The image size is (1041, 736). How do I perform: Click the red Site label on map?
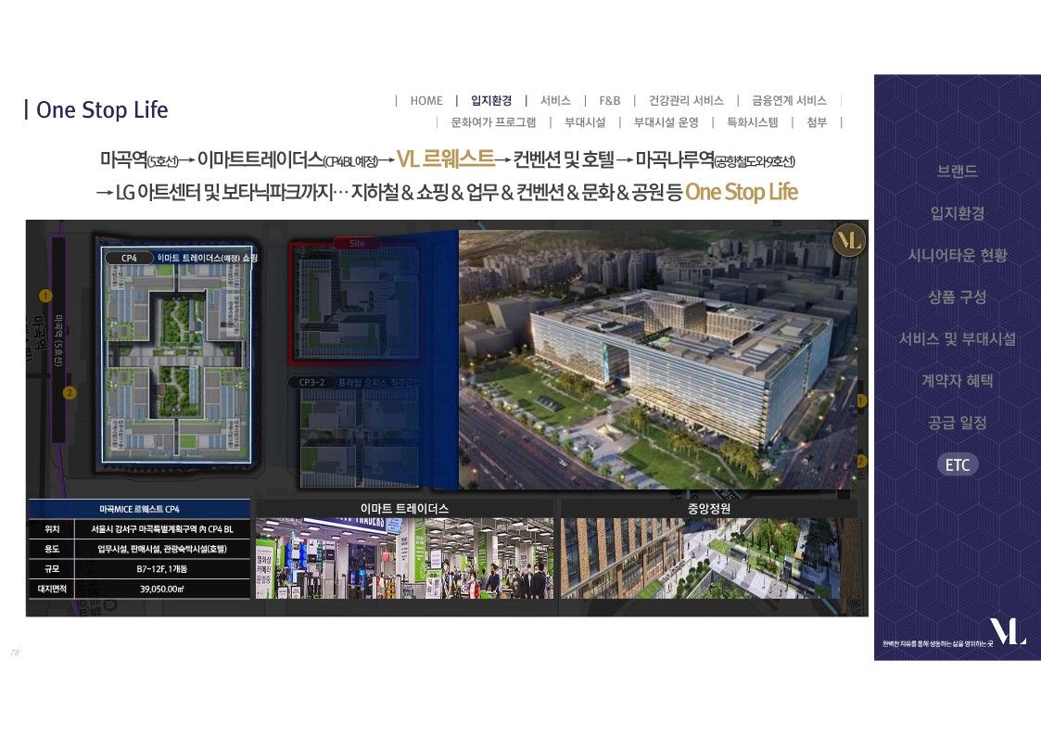pyautogui.click(x=357, y=244)
